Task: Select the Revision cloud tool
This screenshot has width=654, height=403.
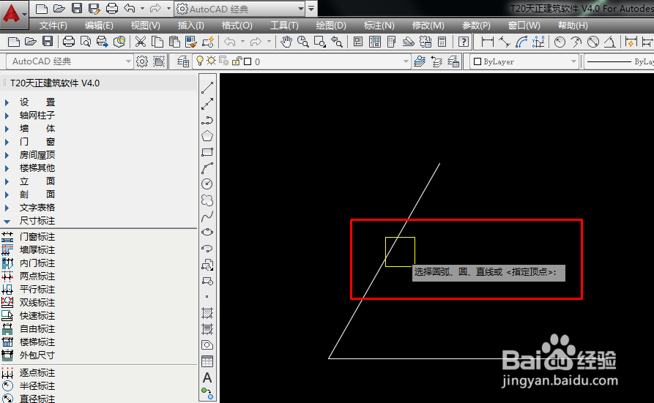Action: point(207,200)
